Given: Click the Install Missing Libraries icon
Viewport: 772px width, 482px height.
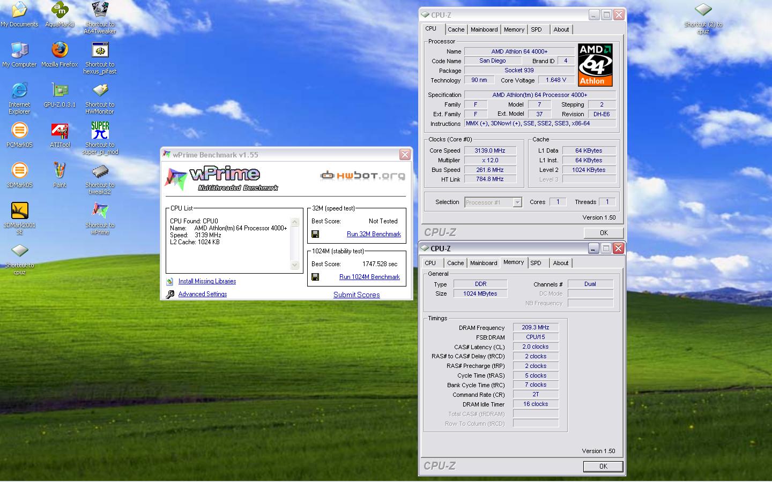Looking at the screenshot, I should 170,281.
